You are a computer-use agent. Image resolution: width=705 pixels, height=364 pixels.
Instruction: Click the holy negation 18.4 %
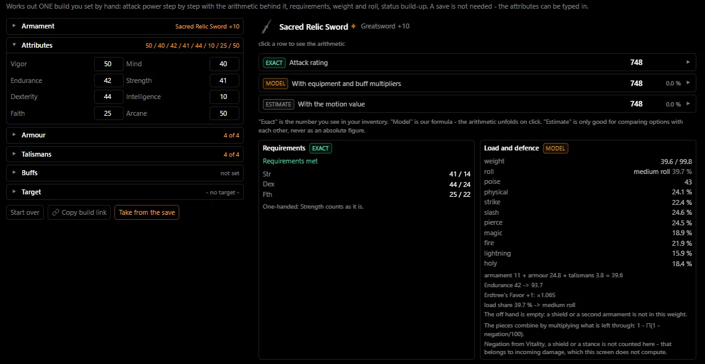[681, 264]
